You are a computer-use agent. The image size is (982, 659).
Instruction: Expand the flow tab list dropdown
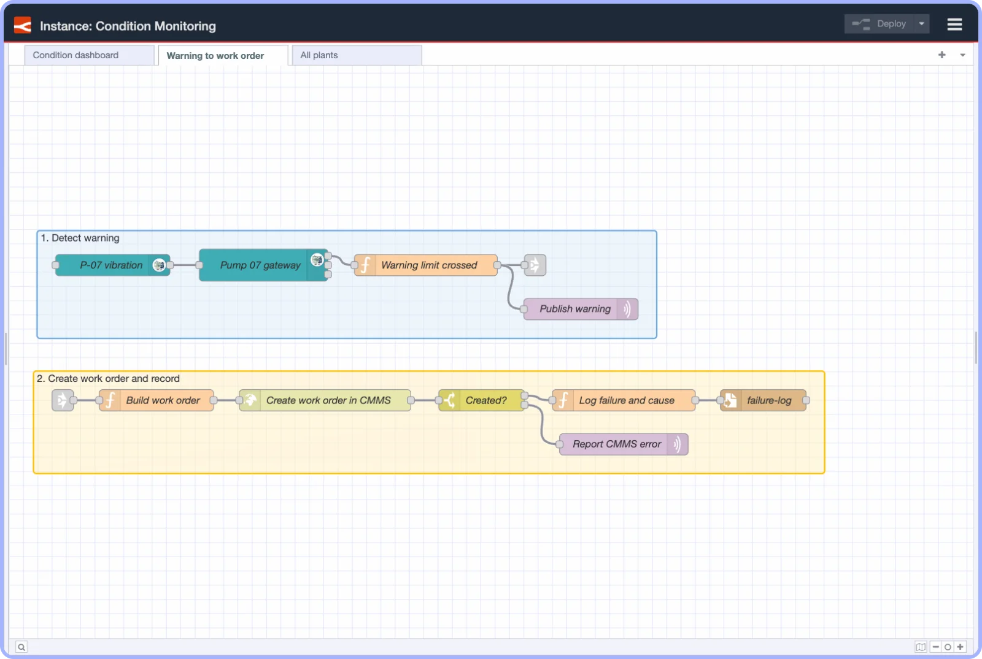click(x=962, y=55)
